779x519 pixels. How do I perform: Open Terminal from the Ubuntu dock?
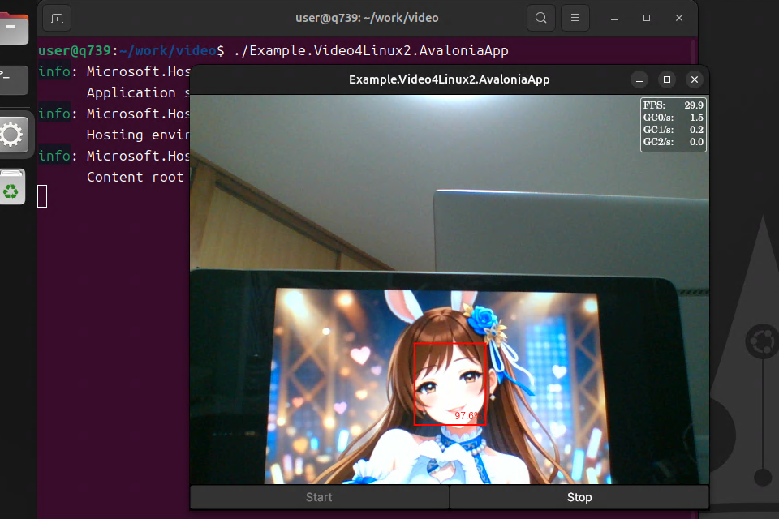(12, 80)
